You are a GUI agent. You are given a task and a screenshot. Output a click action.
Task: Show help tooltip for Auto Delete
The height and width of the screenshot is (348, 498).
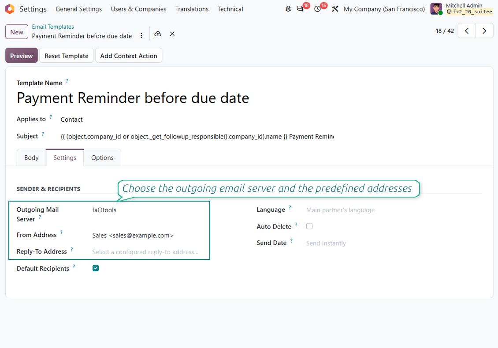pyautogui.click(x=296, y=225)
